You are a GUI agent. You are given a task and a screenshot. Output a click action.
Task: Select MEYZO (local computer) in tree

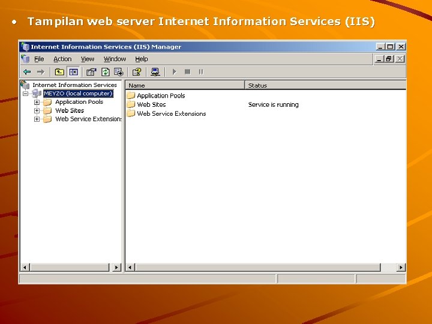tap(78, 94)
